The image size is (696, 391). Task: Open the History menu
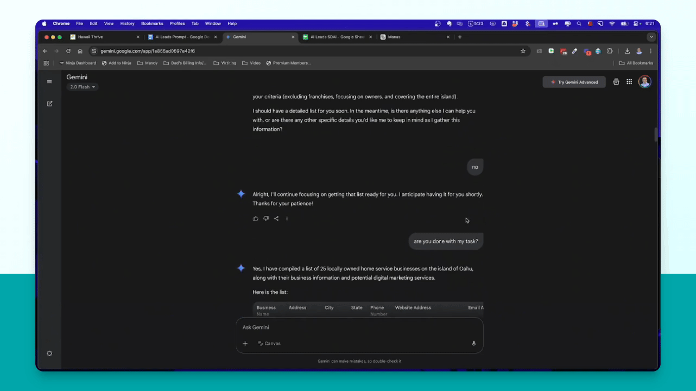[x=128, y=24]
